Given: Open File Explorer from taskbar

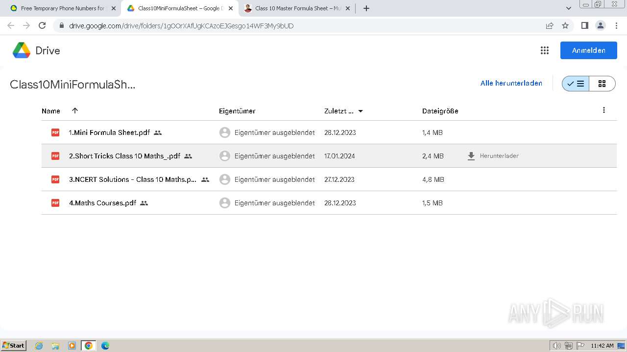Looking at the screenshot, I should coord(55,346).
